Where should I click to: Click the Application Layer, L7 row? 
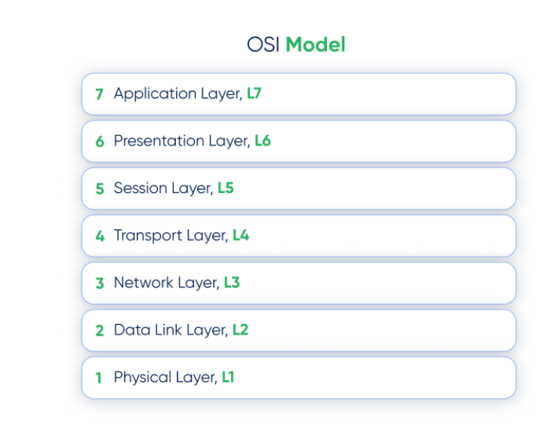click(x=298, y=94)
